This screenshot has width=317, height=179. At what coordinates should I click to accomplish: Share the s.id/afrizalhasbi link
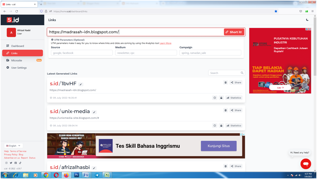(x=236, y=166)
